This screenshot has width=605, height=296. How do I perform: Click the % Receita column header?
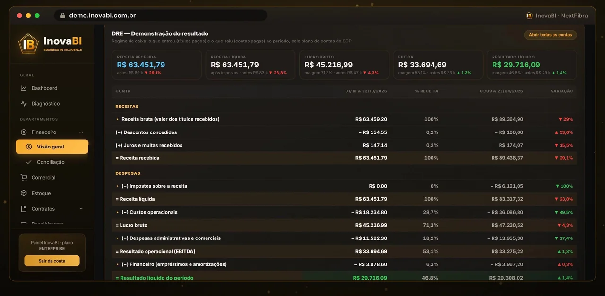point(426,91)
